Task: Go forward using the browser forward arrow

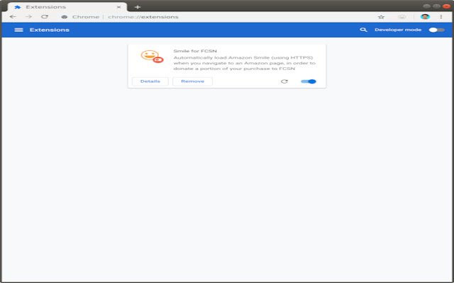Action: [28, 17]
